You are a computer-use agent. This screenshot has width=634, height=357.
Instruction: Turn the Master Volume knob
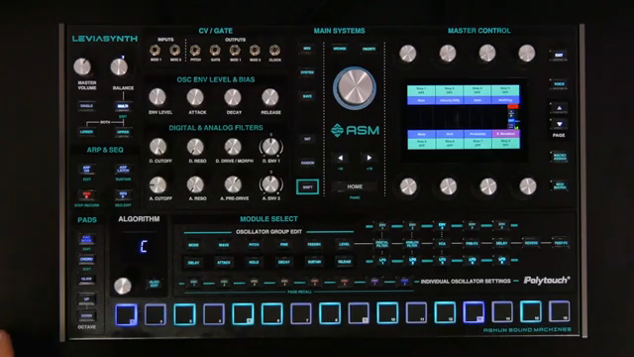[82, 66]
